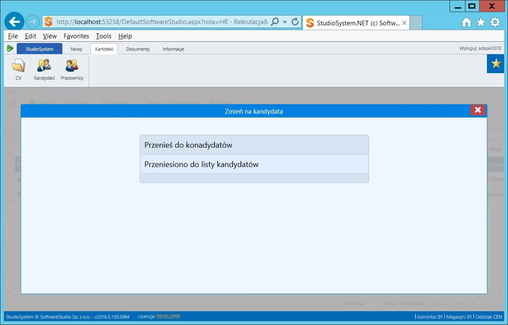Open the Edit menu

[31, 36]
